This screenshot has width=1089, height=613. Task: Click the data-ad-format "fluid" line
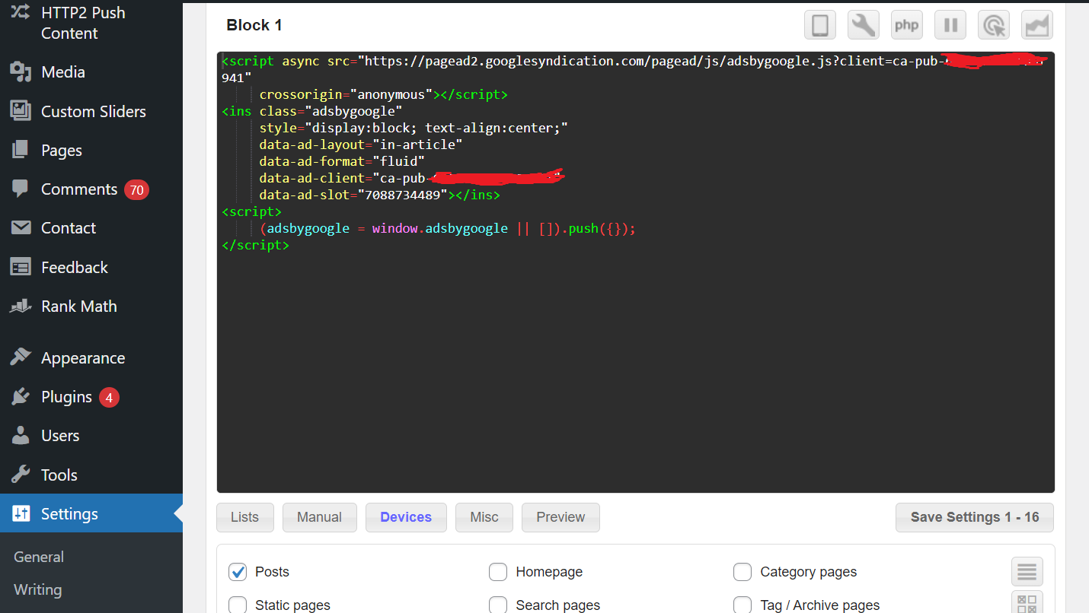point(341,161)
